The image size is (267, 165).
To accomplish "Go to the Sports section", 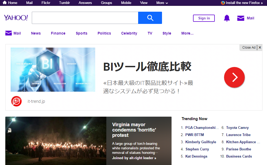I will click(x=82, y=33).
